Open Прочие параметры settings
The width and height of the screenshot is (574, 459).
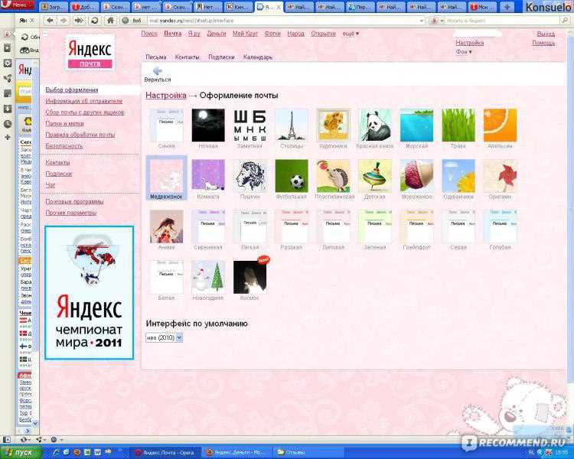[71, 213]
